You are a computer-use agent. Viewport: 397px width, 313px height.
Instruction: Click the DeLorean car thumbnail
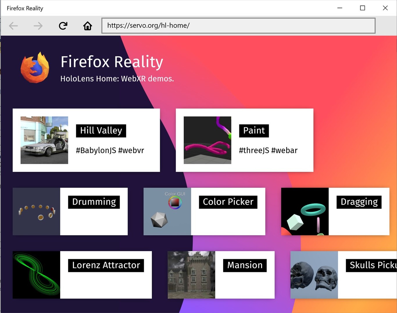[44, 140]
